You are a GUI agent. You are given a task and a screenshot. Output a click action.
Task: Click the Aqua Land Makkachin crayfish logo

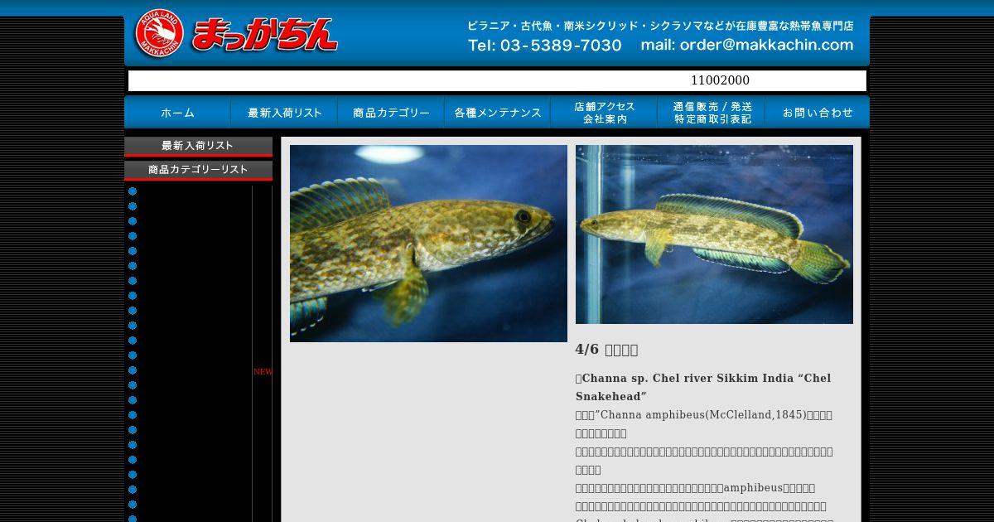(x=159, y=34)
